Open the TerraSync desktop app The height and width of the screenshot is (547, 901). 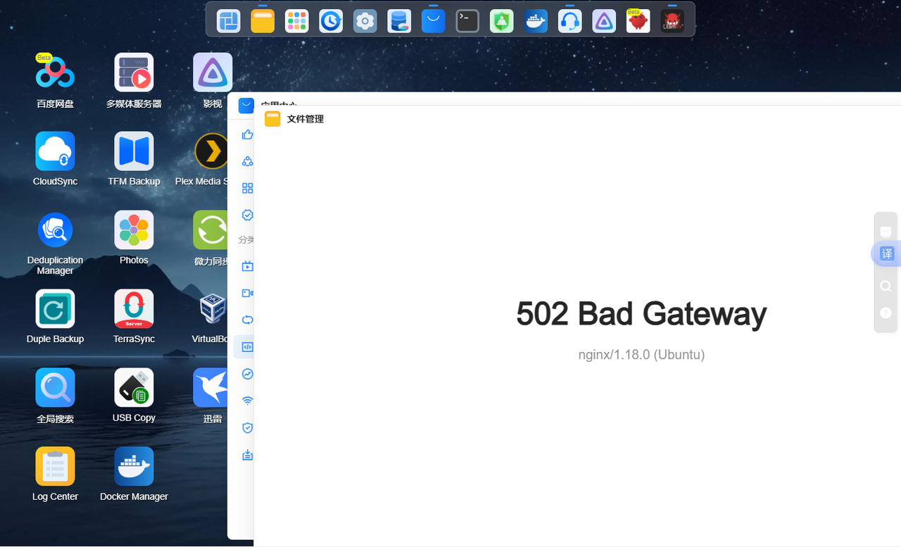click(134, 308)
